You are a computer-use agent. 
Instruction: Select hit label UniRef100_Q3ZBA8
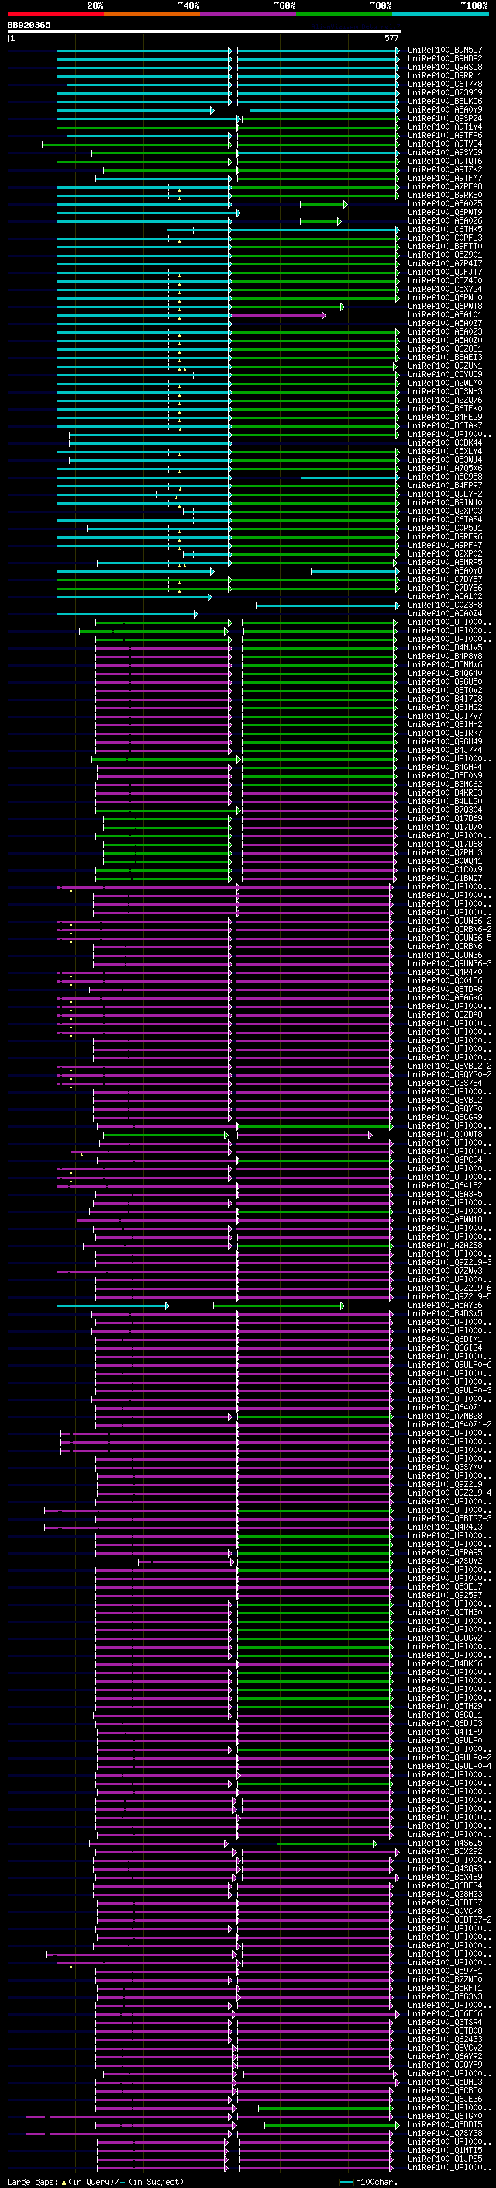point(445,1014)
